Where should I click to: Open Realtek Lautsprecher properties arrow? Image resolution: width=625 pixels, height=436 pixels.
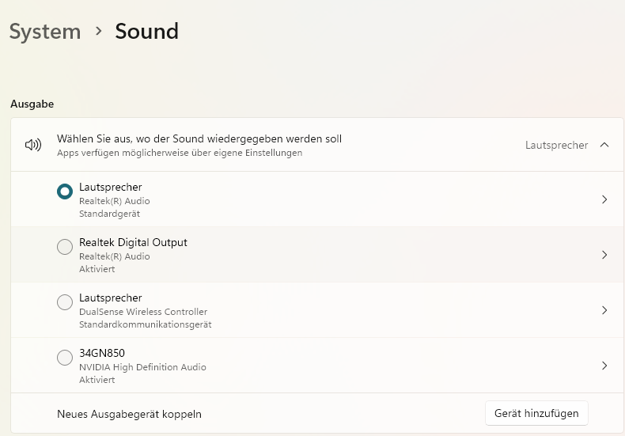pyautogui.click(x=604, y=199)
